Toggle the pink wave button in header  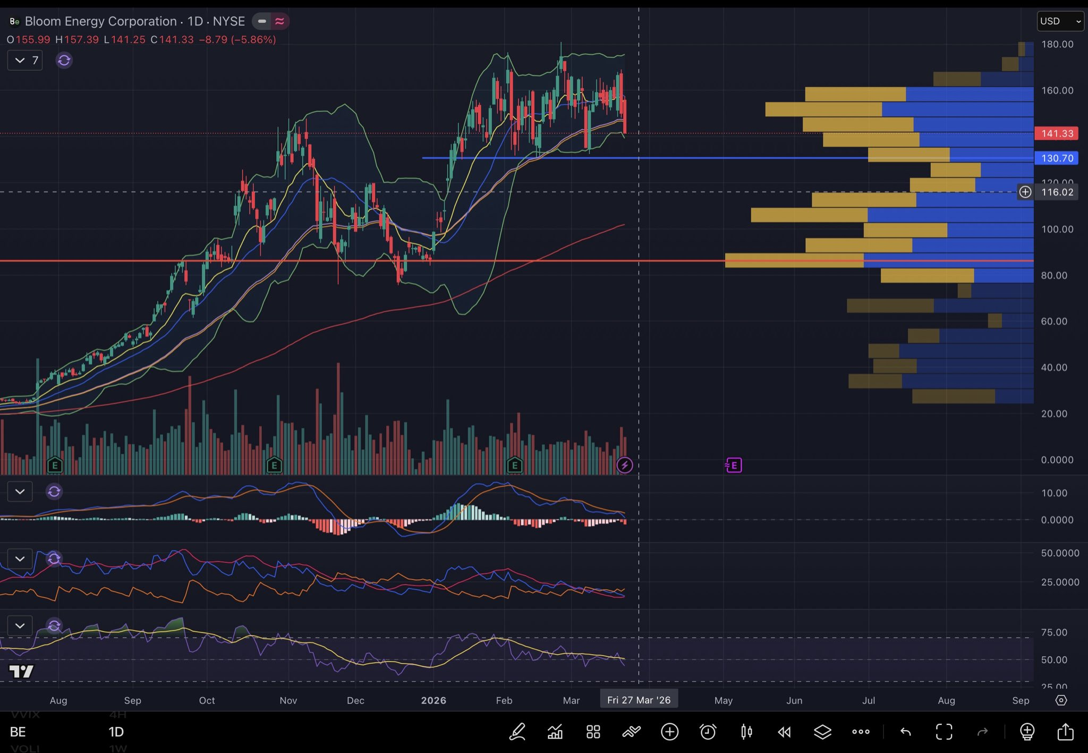tap(280, 21)
